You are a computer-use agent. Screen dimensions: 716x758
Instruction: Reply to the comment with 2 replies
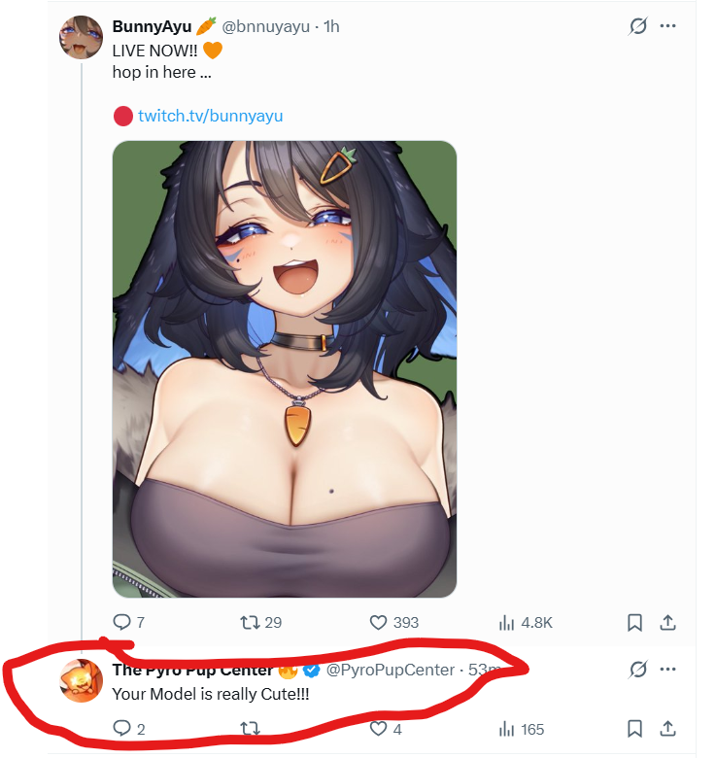(128, 729)
